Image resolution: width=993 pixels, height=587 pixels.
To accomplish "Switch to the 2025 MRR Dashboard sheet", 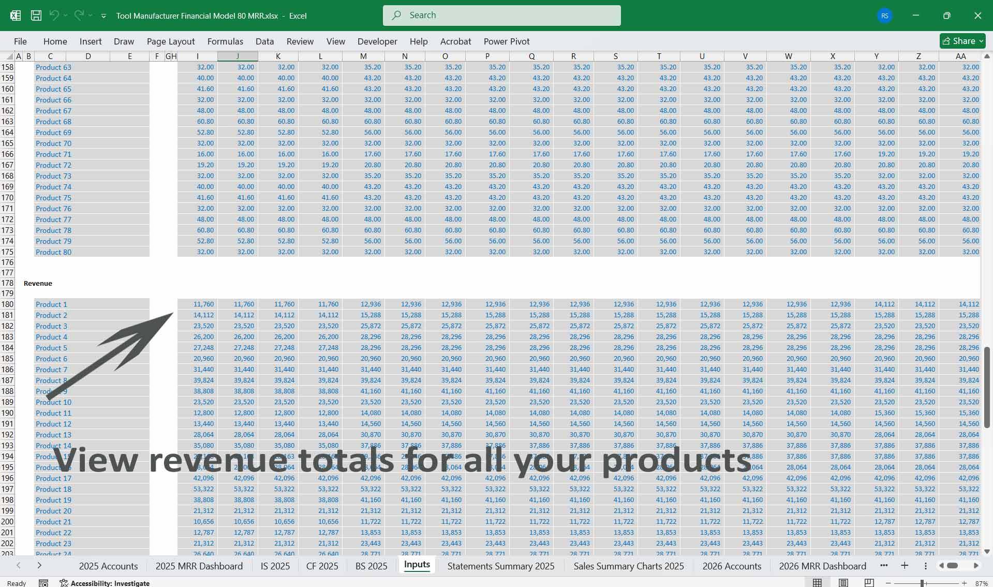I will coord(199,566).
